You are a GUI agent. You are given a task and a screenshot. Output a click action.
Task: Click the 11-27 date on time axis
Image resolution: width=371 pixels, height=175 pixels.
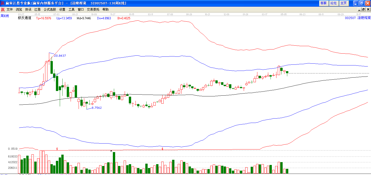(x=113, y=14)
